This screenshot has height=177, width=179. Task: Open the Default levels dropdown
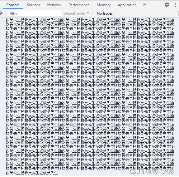76,13
